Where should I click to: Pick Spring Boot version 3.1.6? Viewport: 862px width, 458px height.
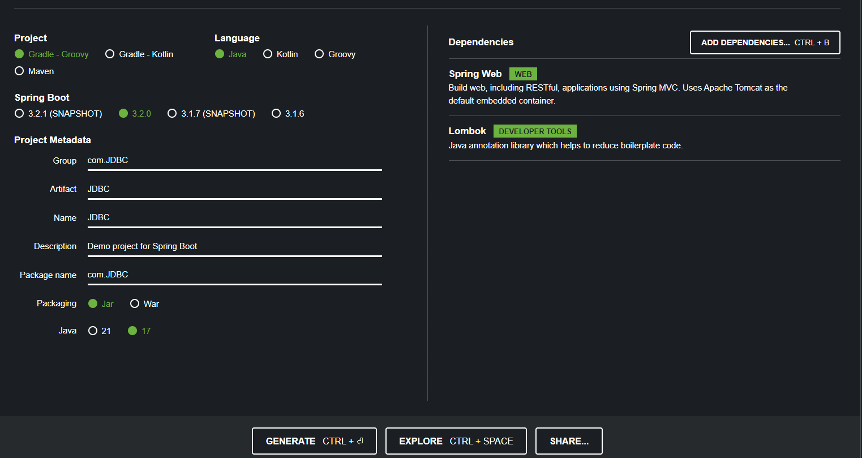pyautogui.click(x=288, y=114)
